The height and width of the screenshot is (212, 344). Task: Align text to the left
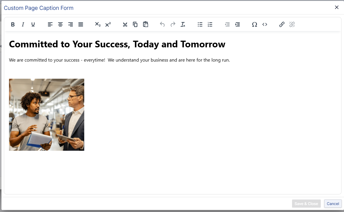50,24
